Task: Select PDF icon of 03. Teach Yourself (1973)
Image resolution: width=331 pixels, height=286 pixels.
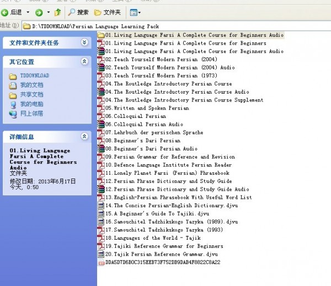Action: click(101, 75)
